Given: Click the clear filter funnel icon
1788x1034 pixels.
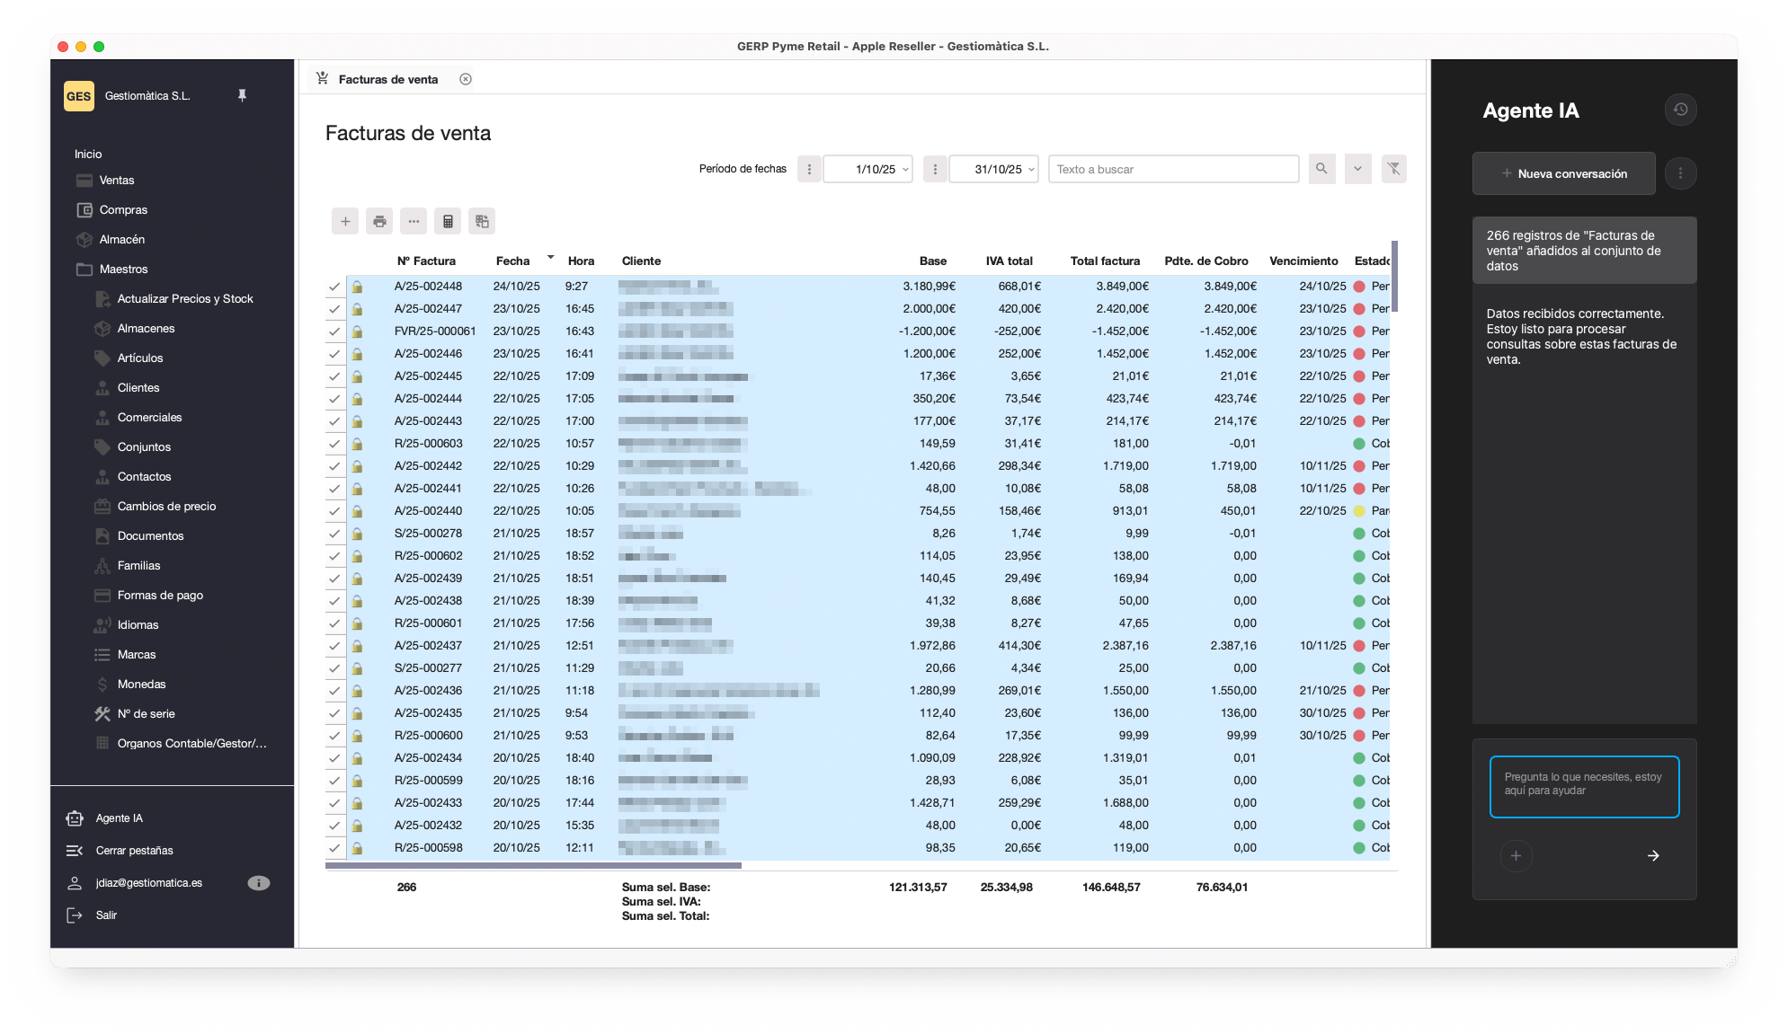Looking at the screenshot, I should [1393, 169].
